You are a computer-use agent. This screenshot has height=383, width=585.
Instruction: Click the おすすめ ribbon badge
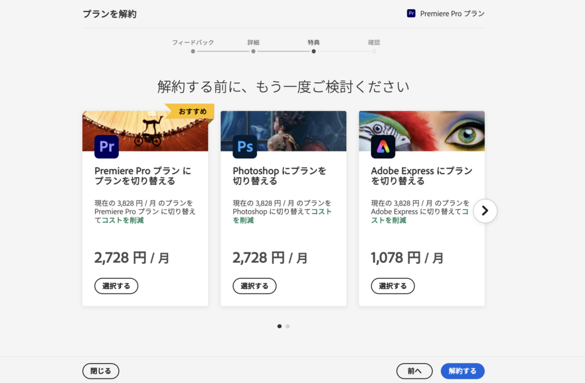pos(191,111)
